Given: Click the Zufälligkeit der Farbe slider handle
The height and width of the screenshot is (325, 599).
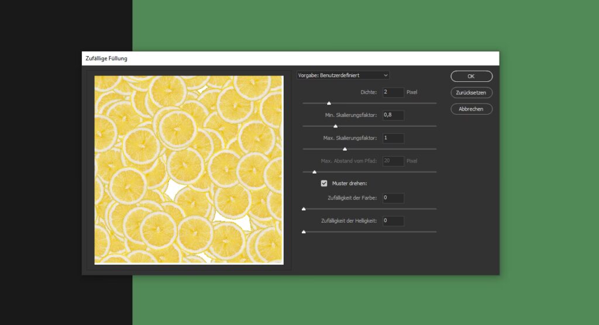Looking at the screenshot, I should click(304, 209).
